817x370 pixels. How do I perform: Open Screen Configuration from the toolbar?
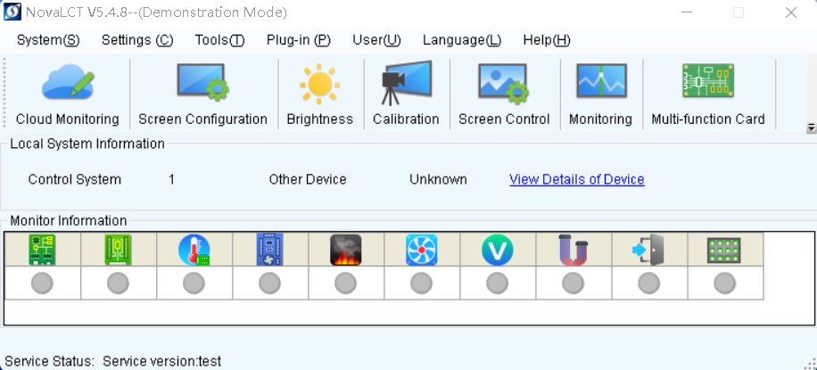(x=202, y=95)
